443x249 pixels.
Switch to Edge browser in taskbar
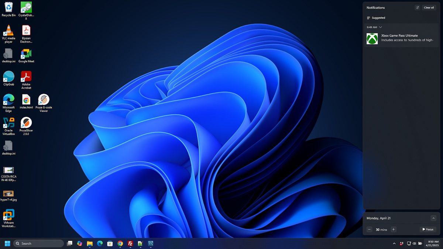click(x=100, y=243)
